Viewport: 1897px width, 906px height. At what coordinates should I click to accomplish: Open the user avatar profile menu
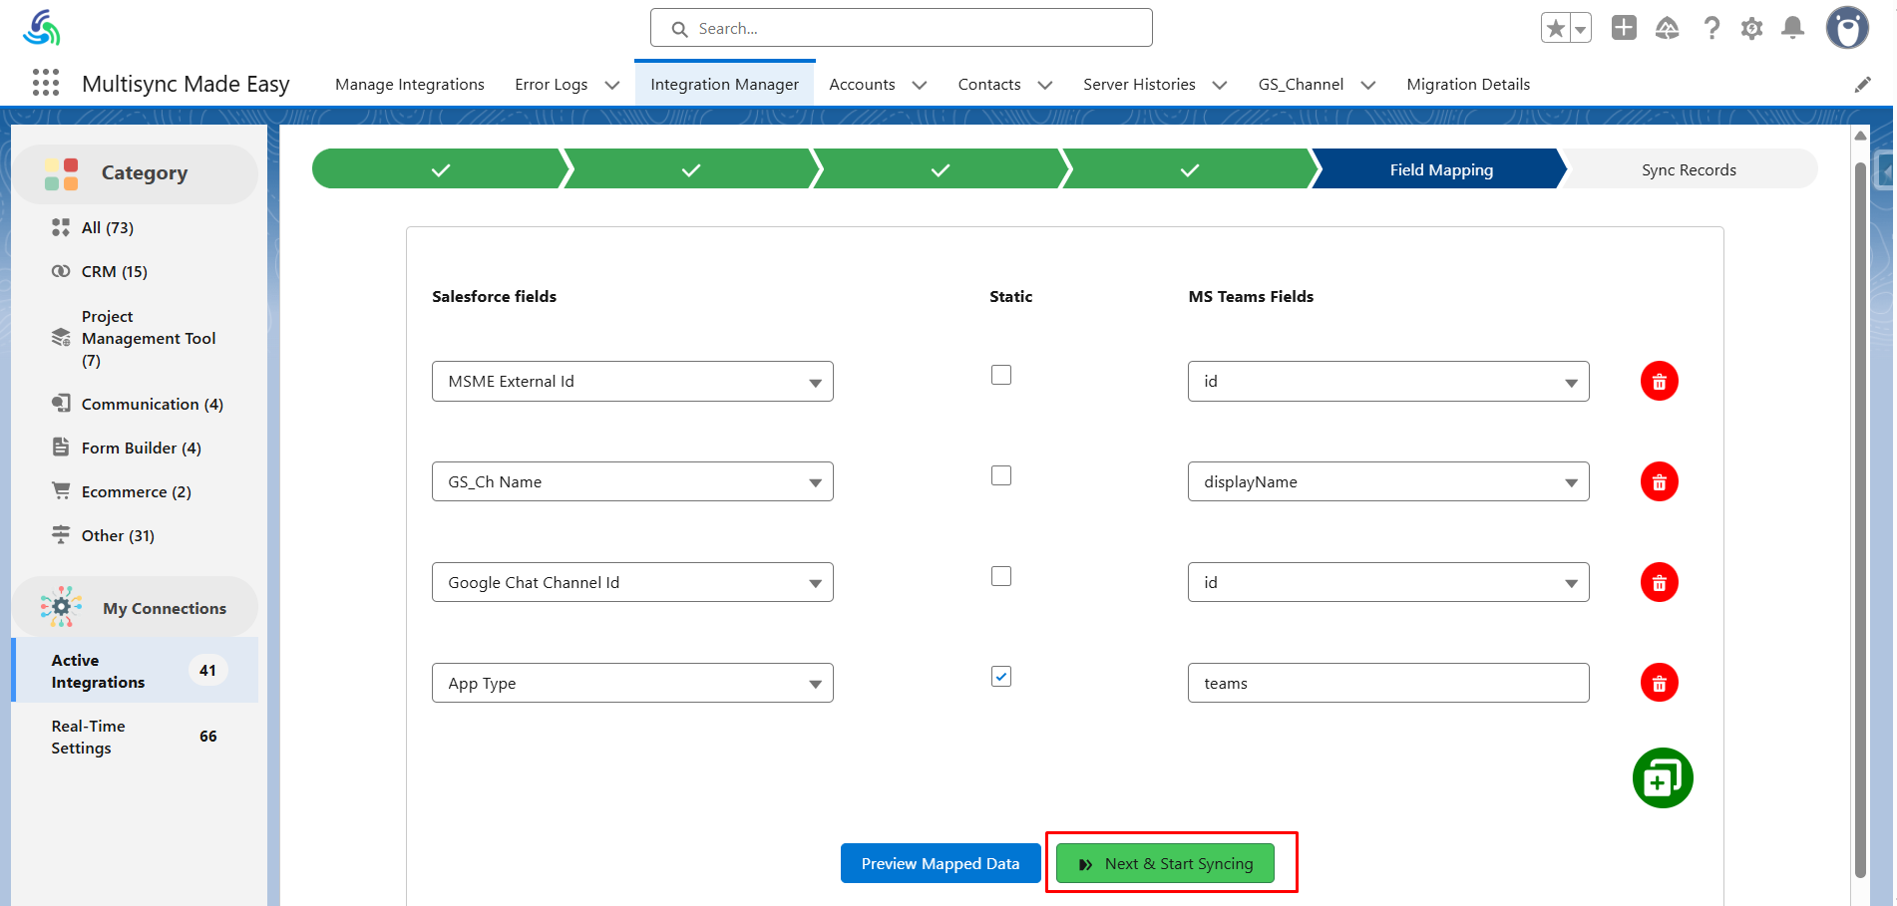pyautogui.click(x=1846, y=28)
